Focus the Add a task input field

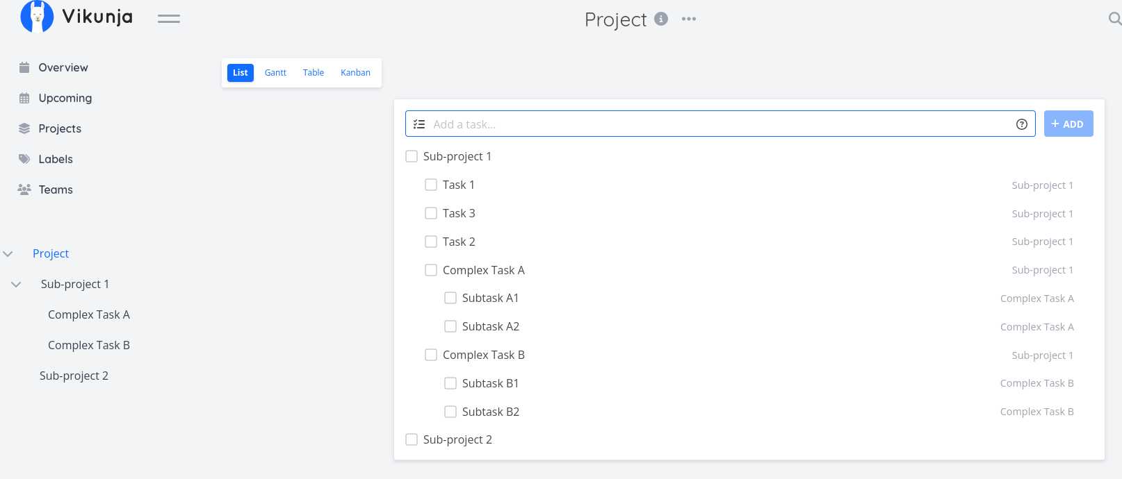[716, 124]
